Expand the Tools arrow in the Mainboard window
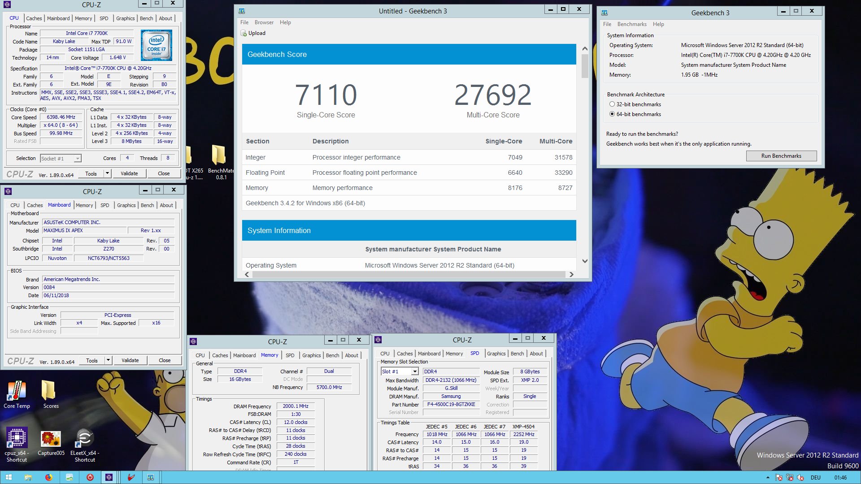This screenshot has height=484, width=861. pos(108,360)
